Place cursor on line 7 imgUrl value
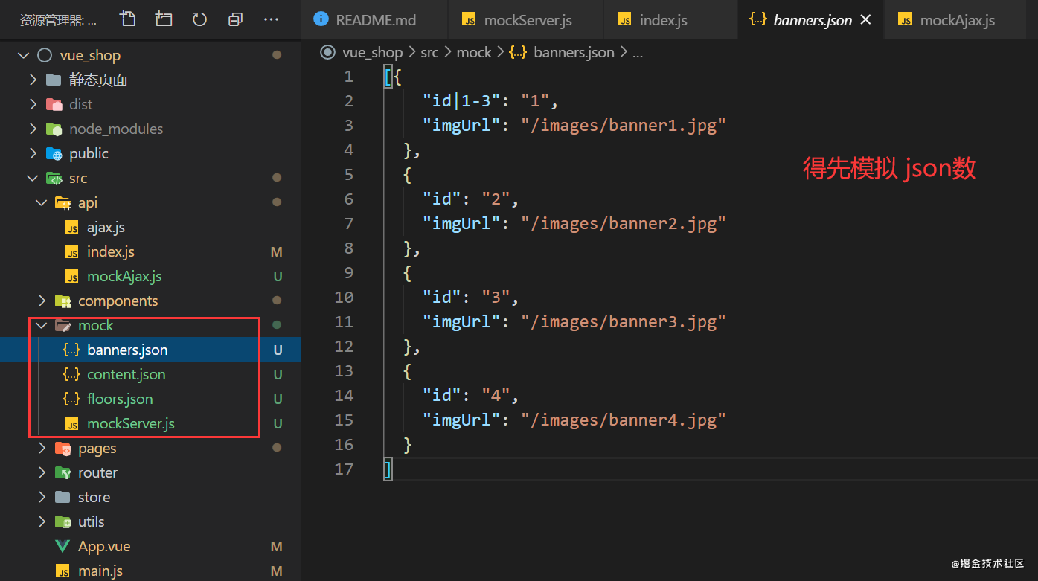This screenshot has width=1038, height=581. click(x=623, y=223)
